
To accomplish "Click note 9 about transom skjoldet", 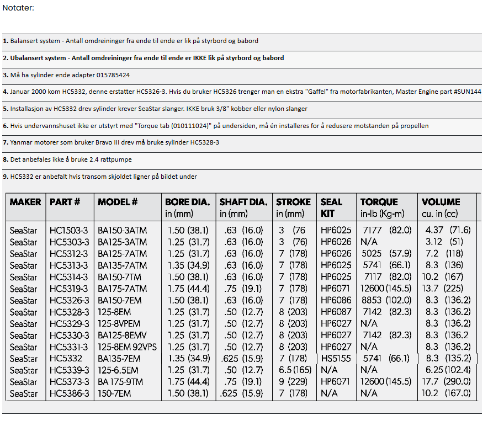I will point(100,177).
